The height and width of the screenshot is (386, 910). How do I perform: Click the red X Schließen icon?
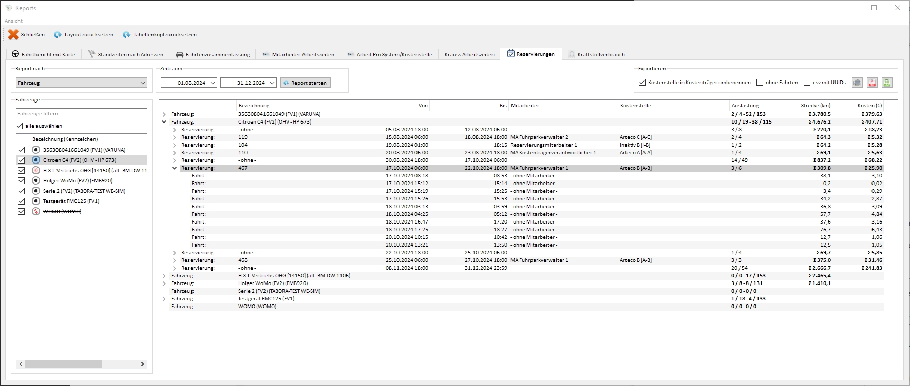tap(13, 34)
